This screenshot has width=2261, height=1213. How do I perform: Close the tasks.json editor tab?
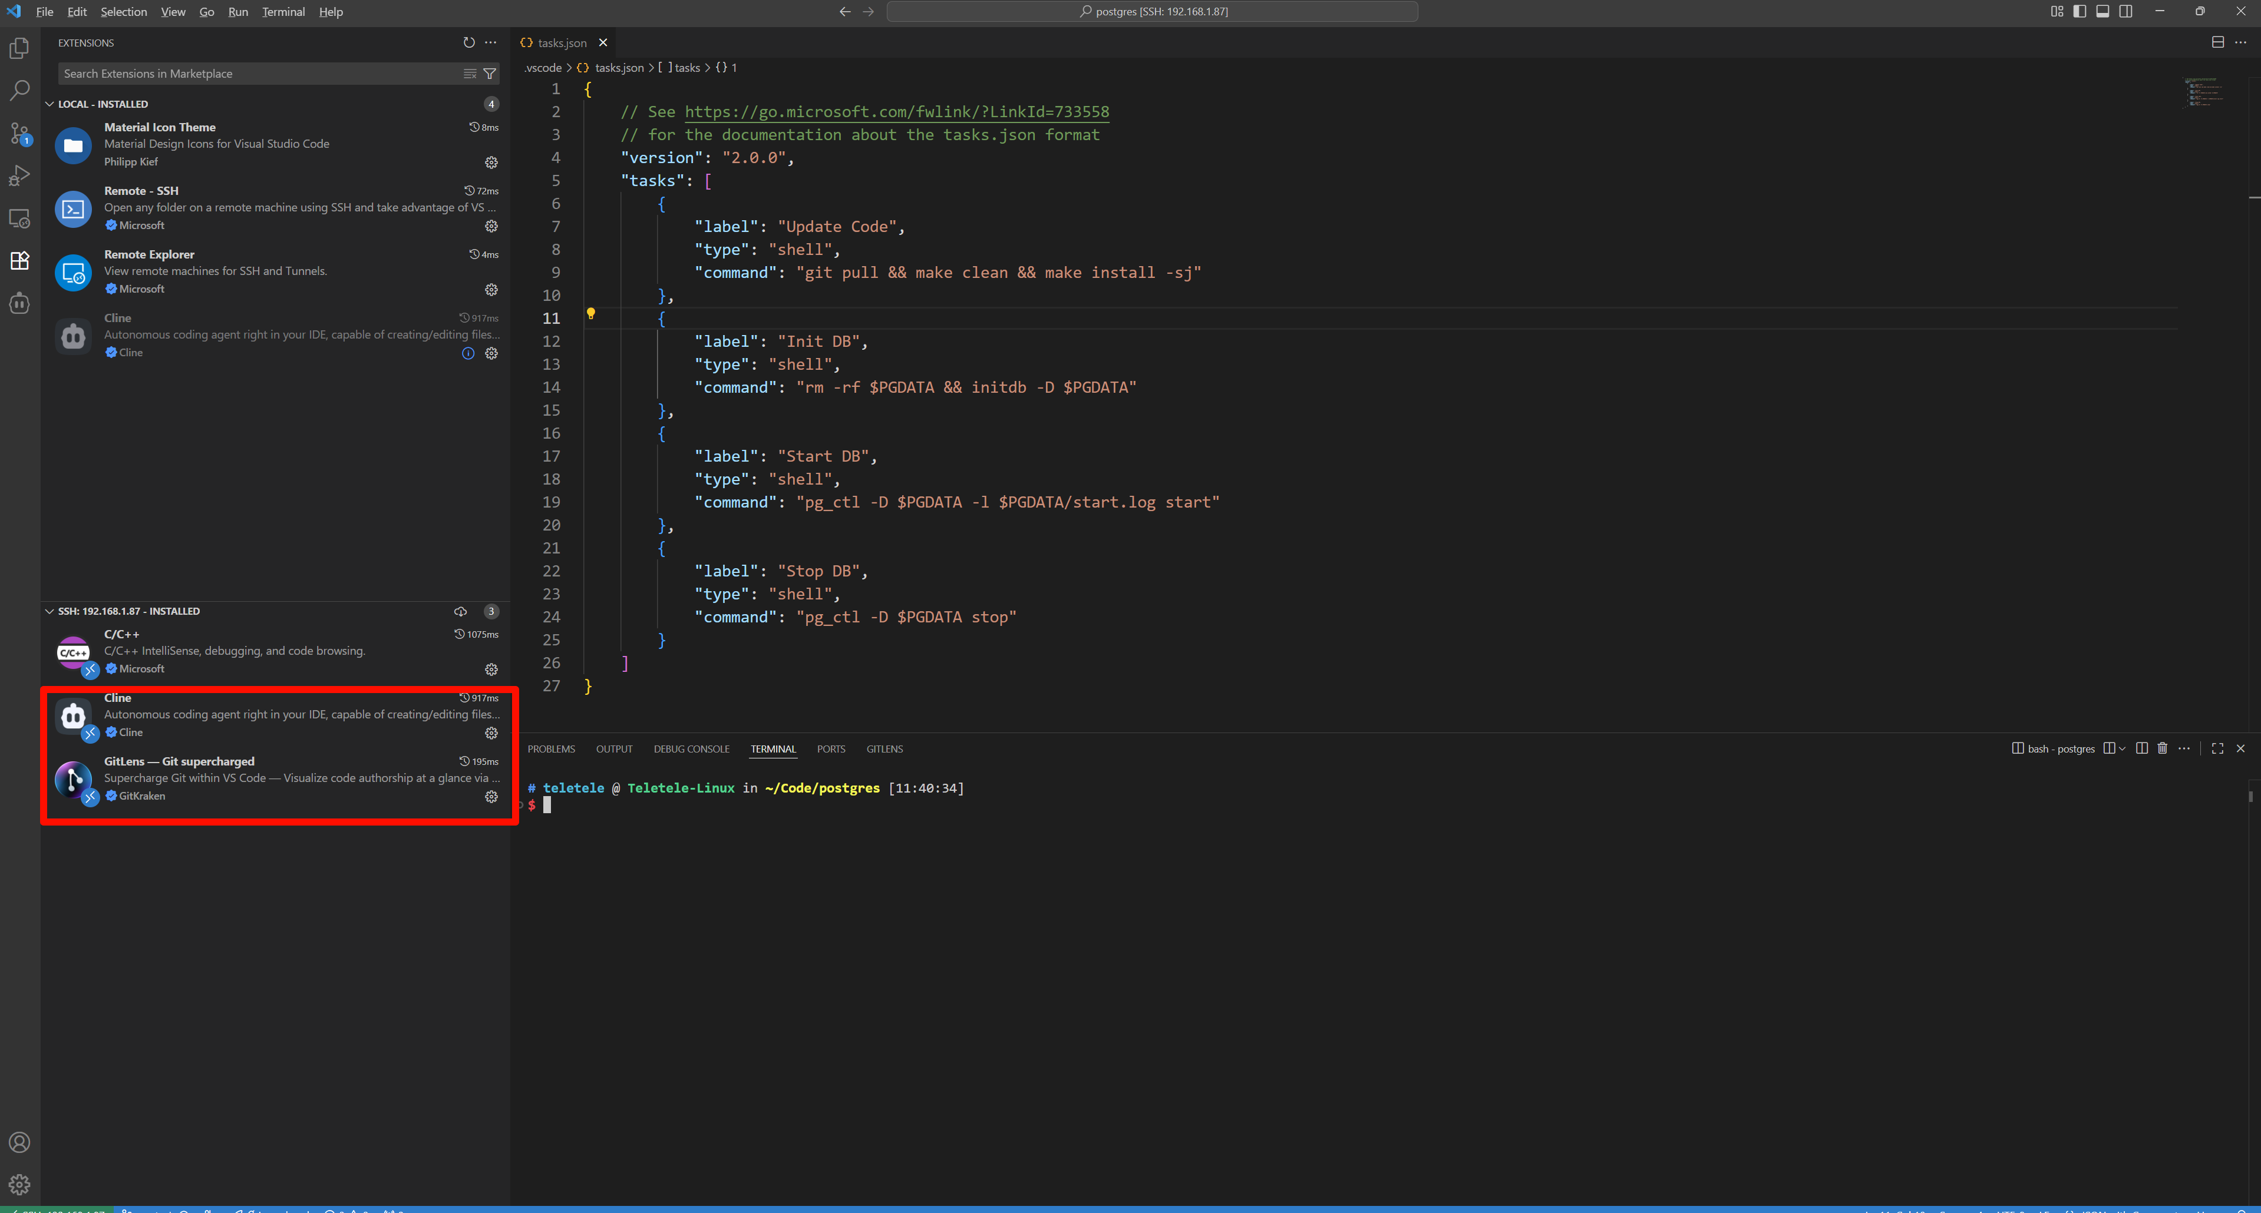point(603,42)
